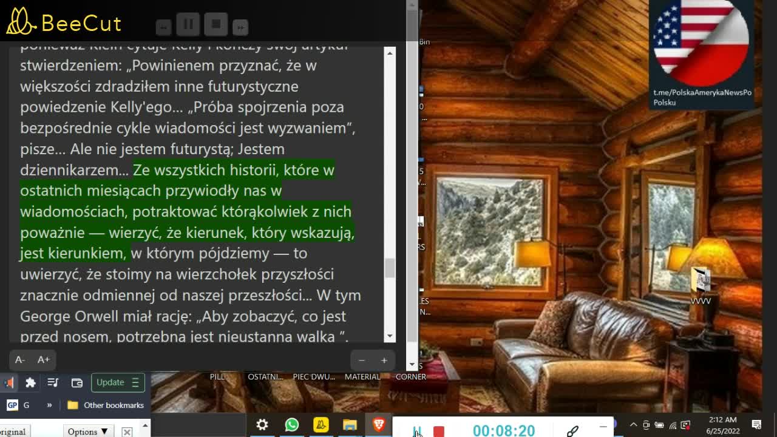The image size is (777, 437).
Task: Open Settings gear in the taskbar
Action: click(x=262, y=425)
